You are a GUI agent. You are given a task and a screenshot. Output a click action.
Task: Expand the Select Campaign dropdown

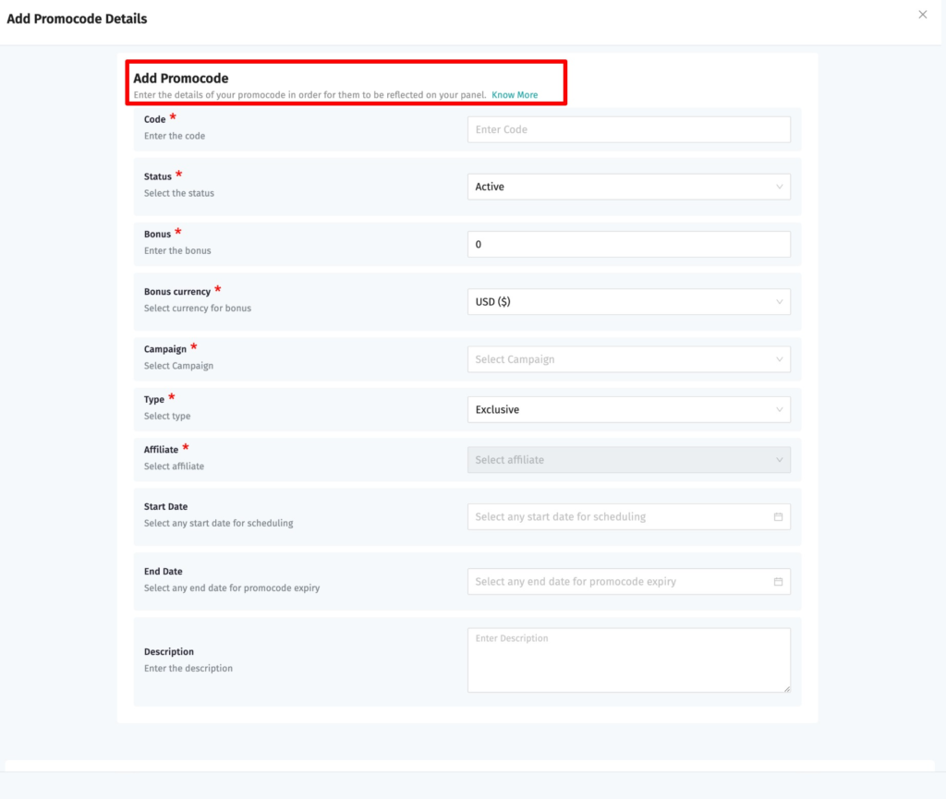click(628, 359)
